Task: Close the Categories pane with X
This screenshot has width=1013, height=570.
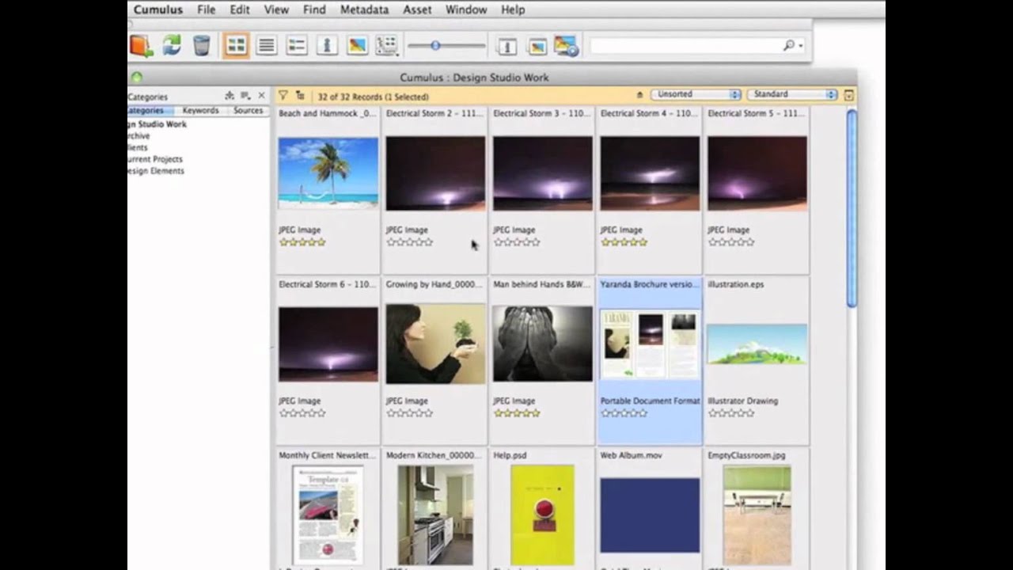Action: pyautogui.click(x=262, y=96)
